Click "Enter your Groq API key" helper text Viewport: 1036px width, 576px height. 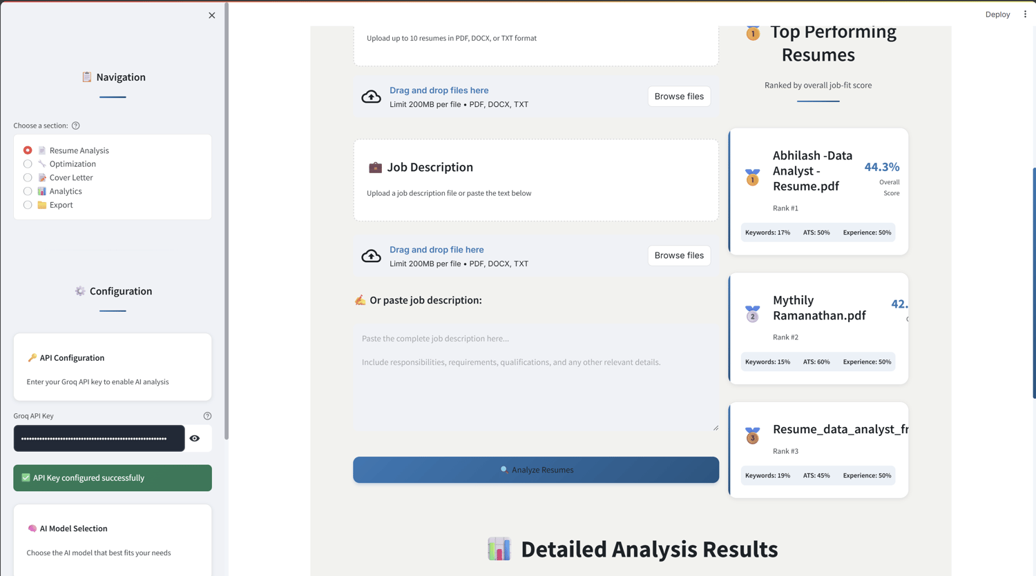97,381
